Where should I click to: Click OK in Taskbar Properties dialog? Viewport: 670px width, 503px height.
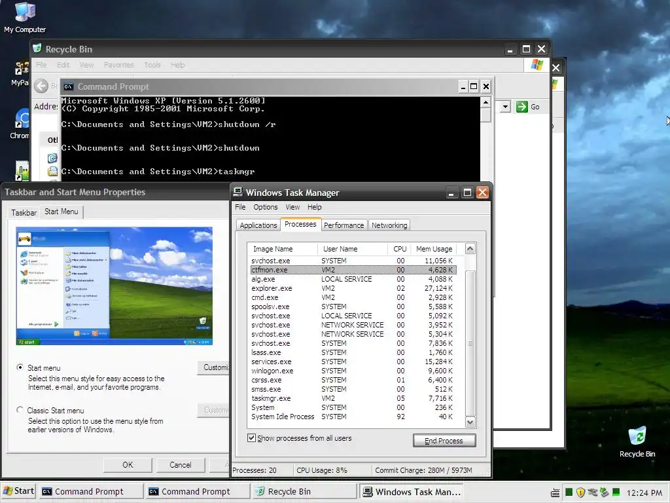128,465
